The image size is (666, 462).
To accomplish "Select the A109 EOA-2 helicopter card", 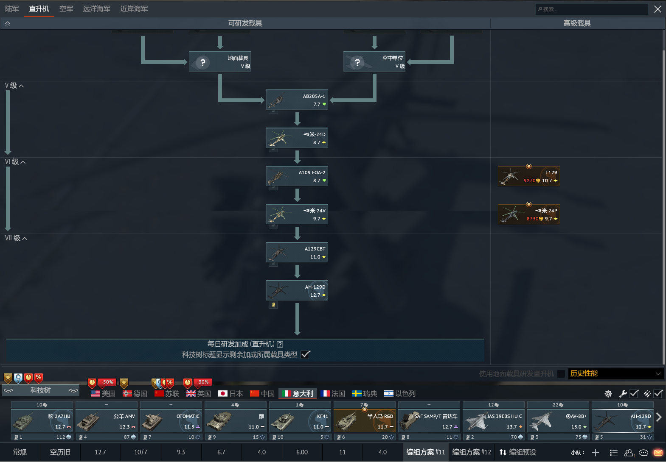I will click(297, 176).
